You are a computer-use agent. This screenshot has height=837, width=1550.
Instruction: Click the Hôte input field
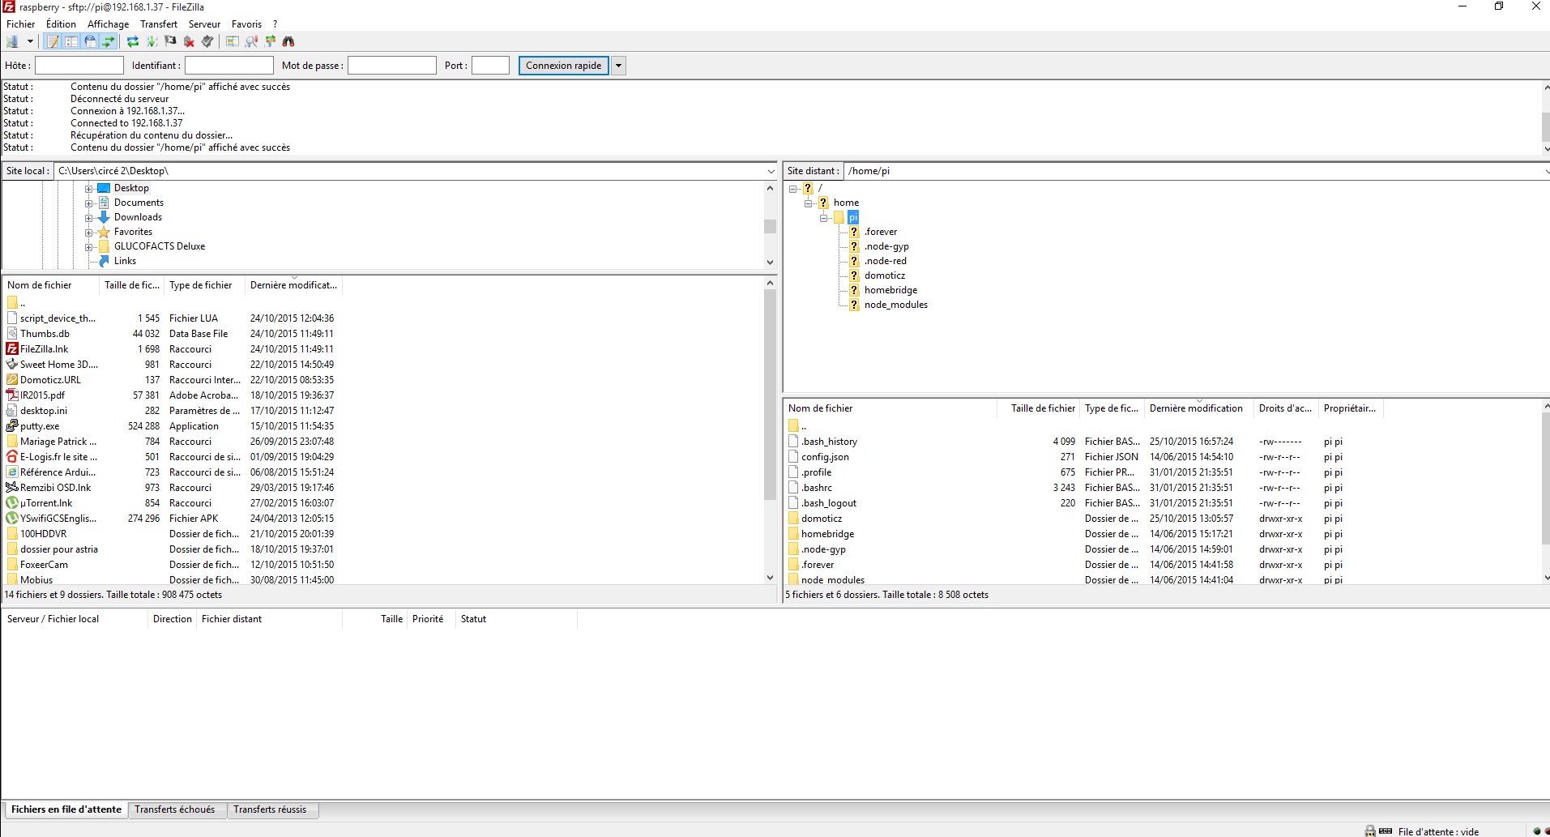tap(79, 66)
